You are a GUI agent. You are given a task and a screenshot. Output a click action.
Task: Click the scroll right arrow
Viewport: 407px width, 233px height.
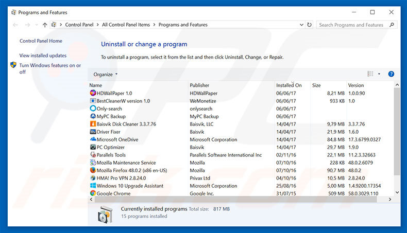(x=390, y=199)
